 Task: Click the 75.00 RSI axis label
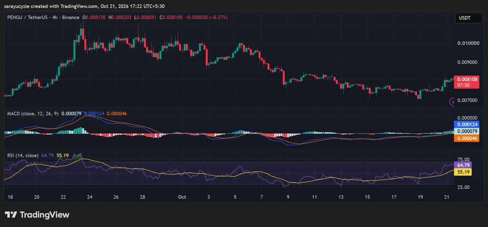pyautogui.click(x=463, y=159)
